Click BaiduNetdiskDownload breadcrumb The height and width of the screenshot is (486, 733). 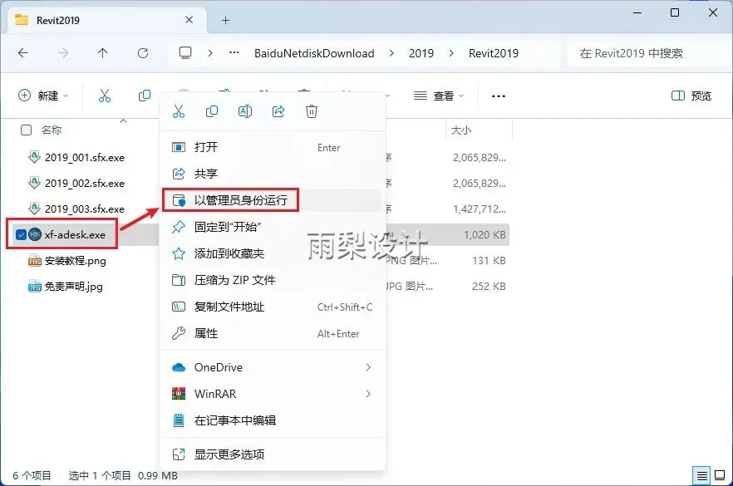coord(314,53)
